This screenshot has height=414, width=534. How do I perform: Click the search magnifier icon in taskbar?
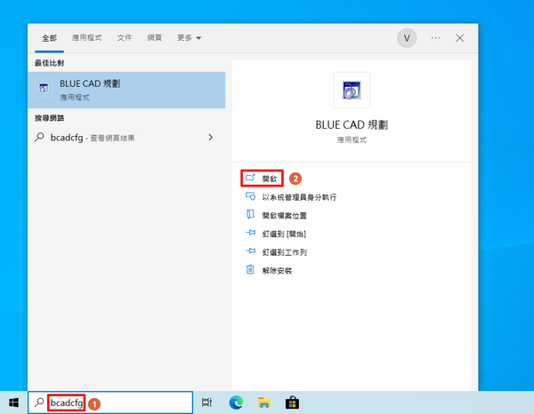[39, 402]
